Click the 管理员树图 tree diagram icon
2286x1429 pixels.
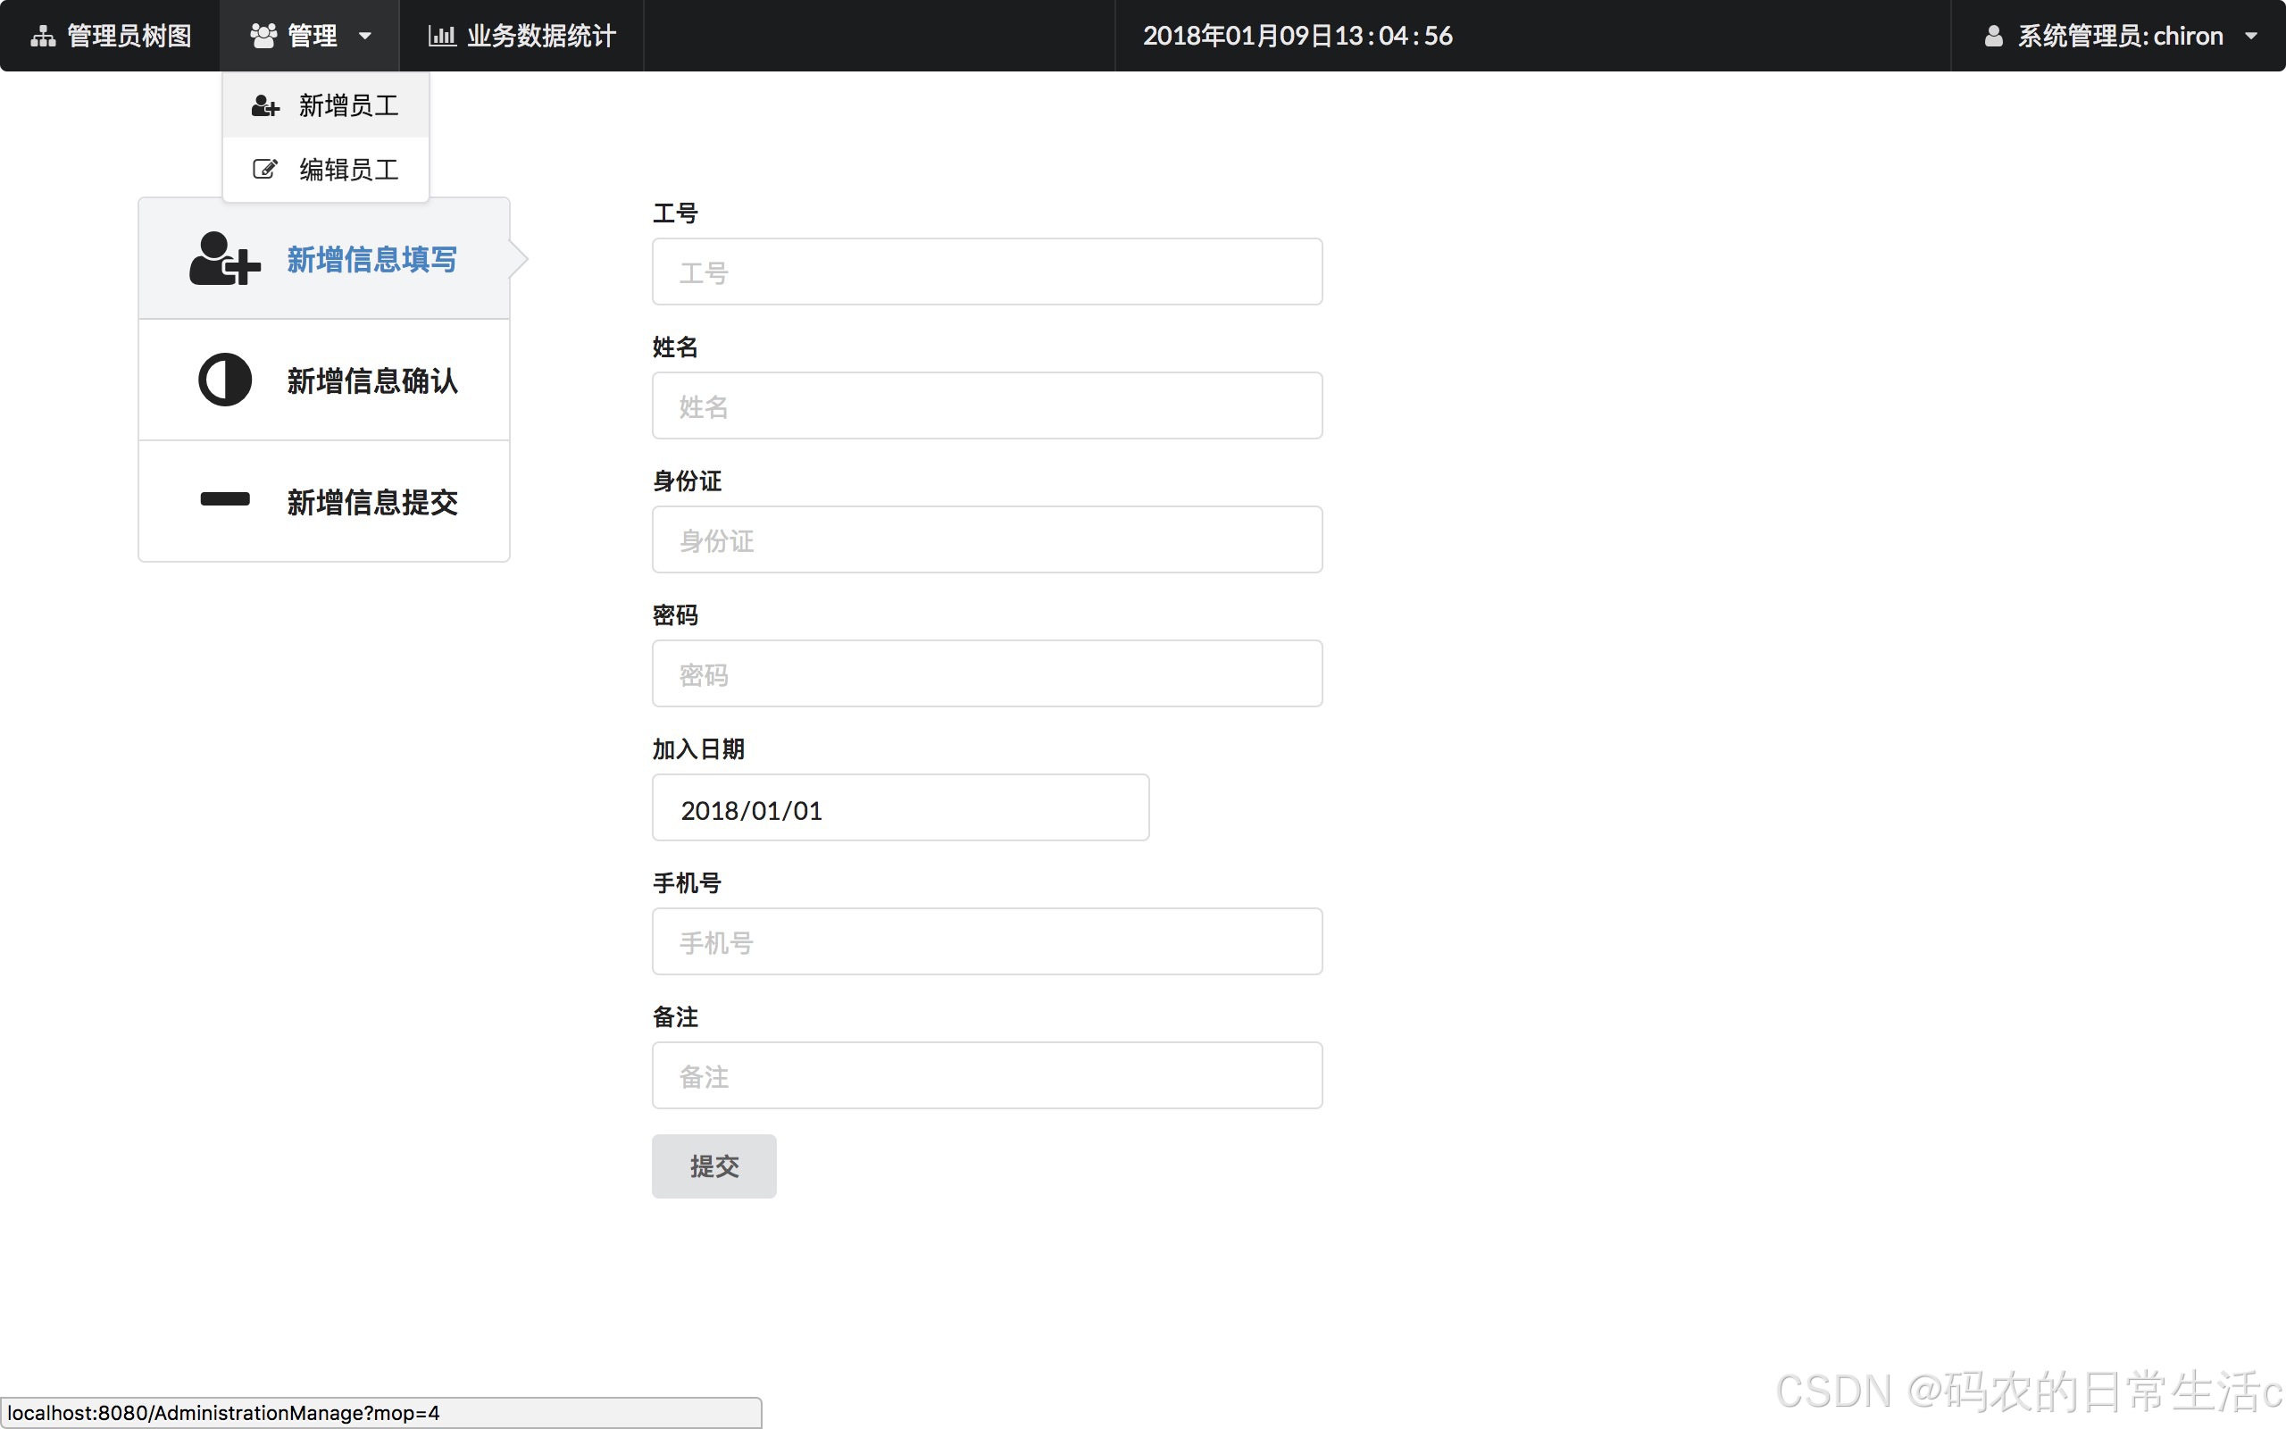[44, 35]
